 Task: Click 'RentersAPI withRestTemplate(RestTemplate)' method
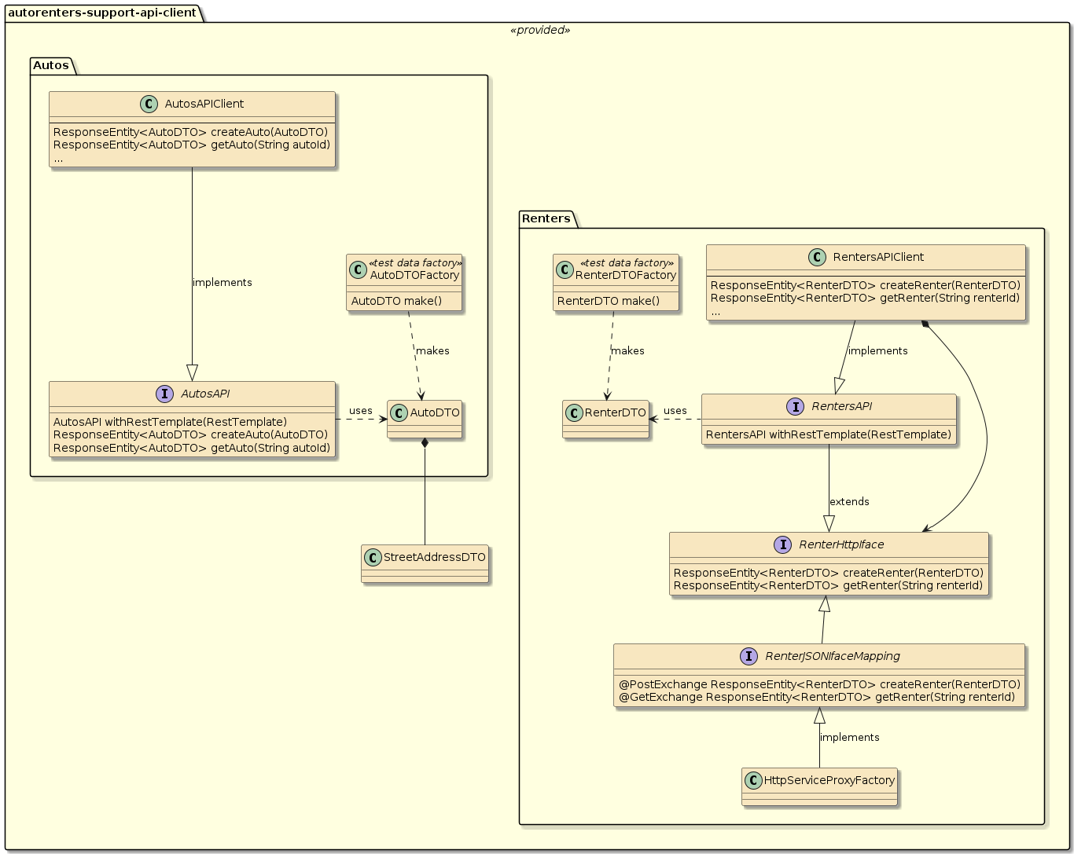point(829,434)
